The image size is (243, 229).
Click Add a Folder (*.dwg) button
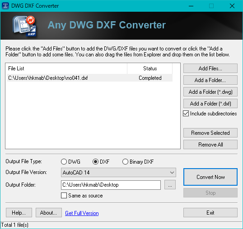point(210,92)
